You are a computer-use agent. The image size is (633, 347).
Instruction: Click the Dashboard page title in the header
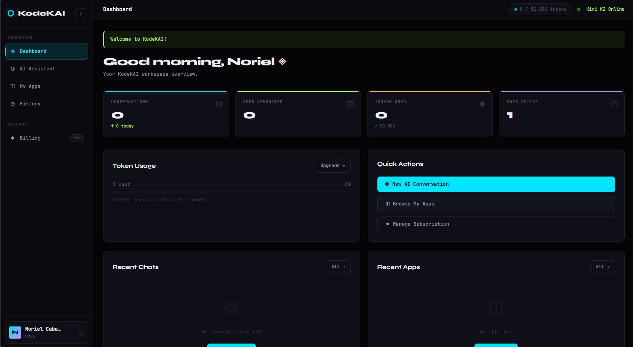click(118, 9)
